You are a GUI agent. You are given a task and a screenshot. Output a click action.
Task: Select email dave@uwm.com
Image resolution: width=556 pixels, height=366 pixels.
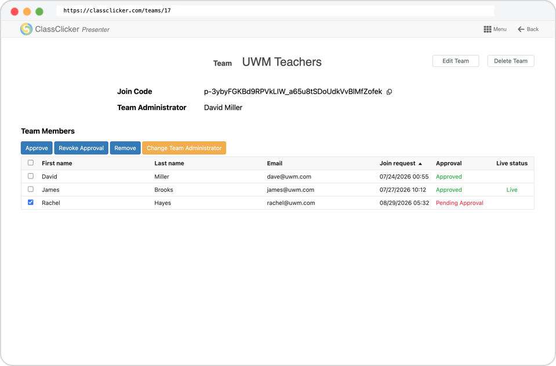(289, 177)
